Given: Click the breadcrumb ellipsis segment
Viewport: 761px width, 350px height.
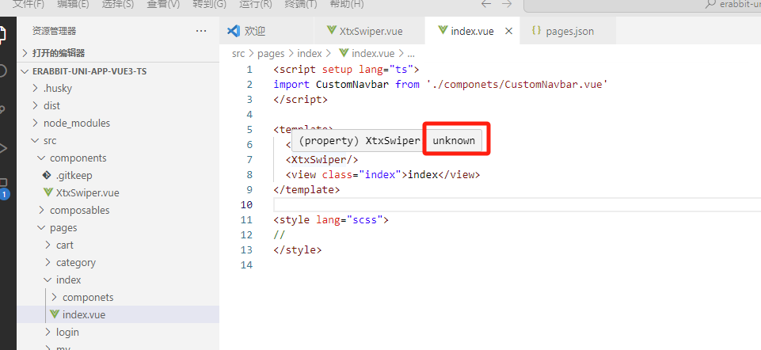Looking at the screenshot, I should pyautogui.click(x=411, y=53).
